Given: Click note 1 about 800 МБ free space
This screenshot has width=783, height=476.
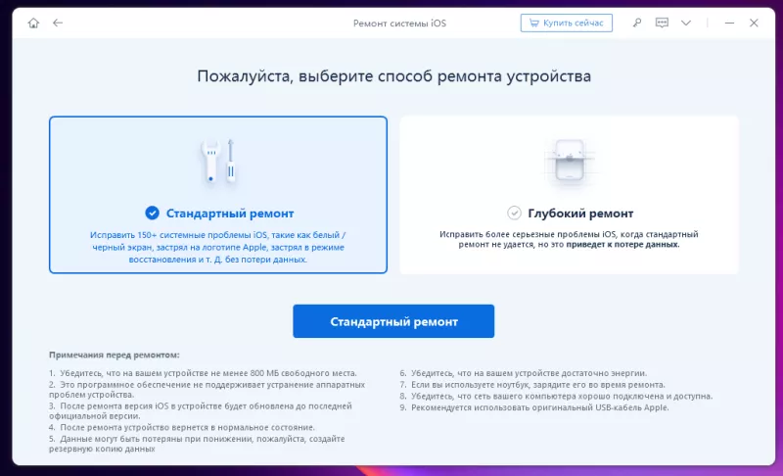Looking at the screenshot, I should click(203, 373).
